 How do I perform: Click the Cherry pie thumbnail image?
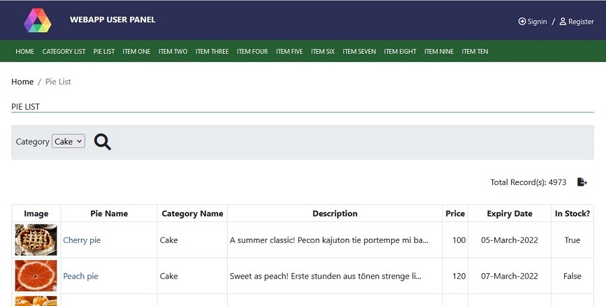(36, 240)
